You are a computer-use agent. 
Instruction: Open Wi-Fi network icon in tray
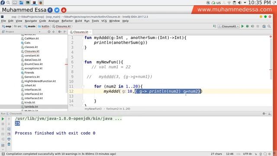(229, 3)
